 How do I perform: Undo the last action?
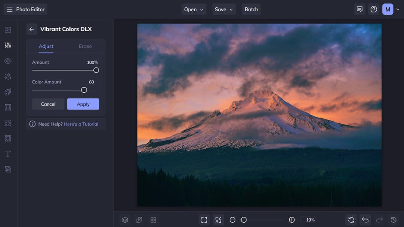point(365,220)
